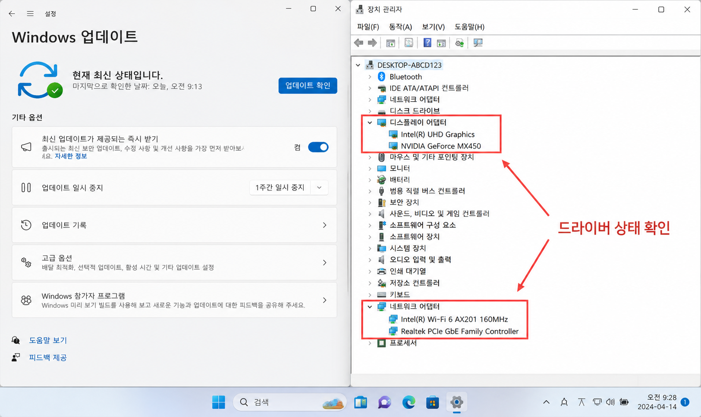Turn off 최신 업데이트가 제공되는 즉시 받기 toggle
Image resolution: width=701 pixels, height=417 pixels.
point(318,147)
